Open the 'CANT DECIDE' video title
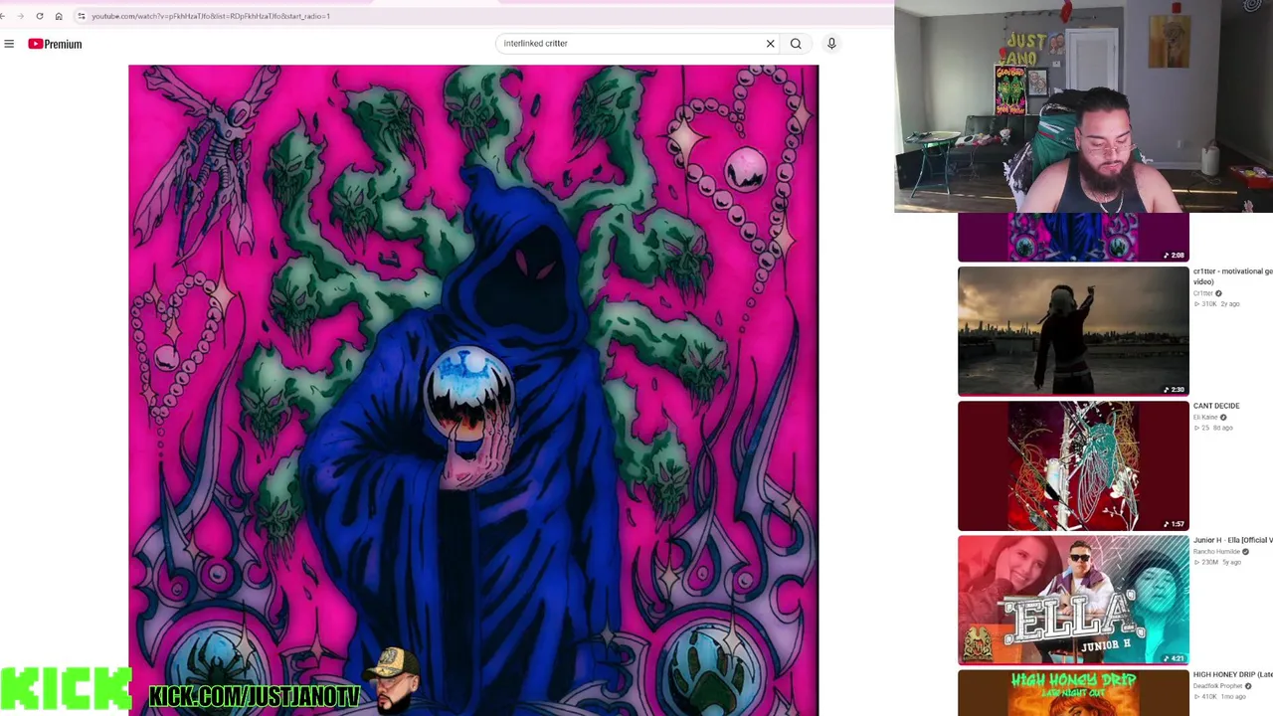The height and width of the screenshot is (716, 1273). click(1216, 406)
